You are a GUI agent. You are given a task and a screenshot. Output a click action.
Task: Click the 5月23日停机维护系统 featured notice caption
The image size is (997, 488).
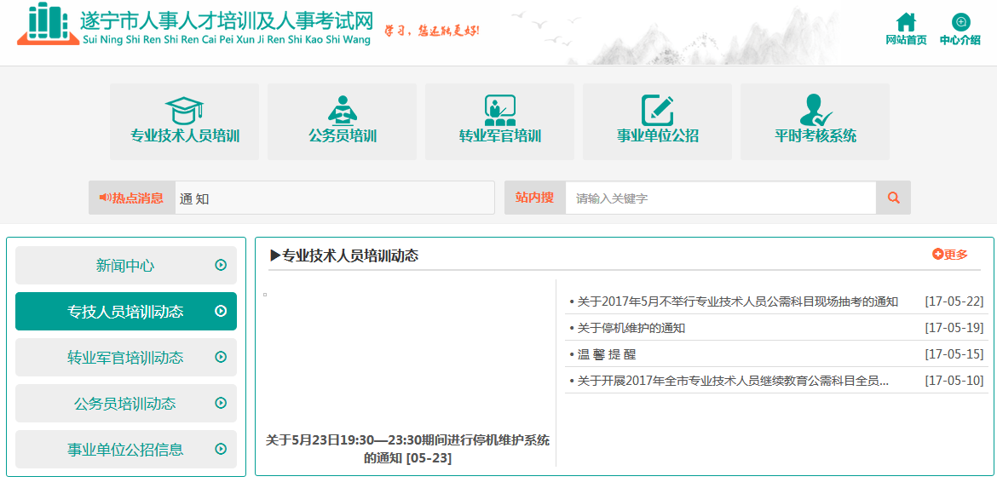[407, 449]
